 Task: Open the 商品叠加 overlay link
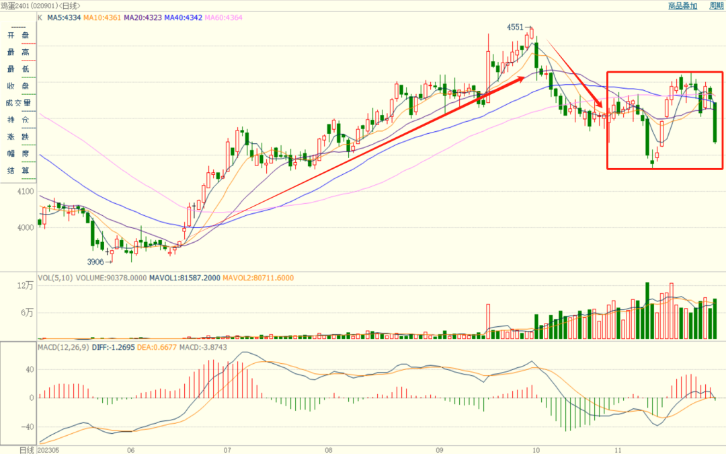point(682,5)
